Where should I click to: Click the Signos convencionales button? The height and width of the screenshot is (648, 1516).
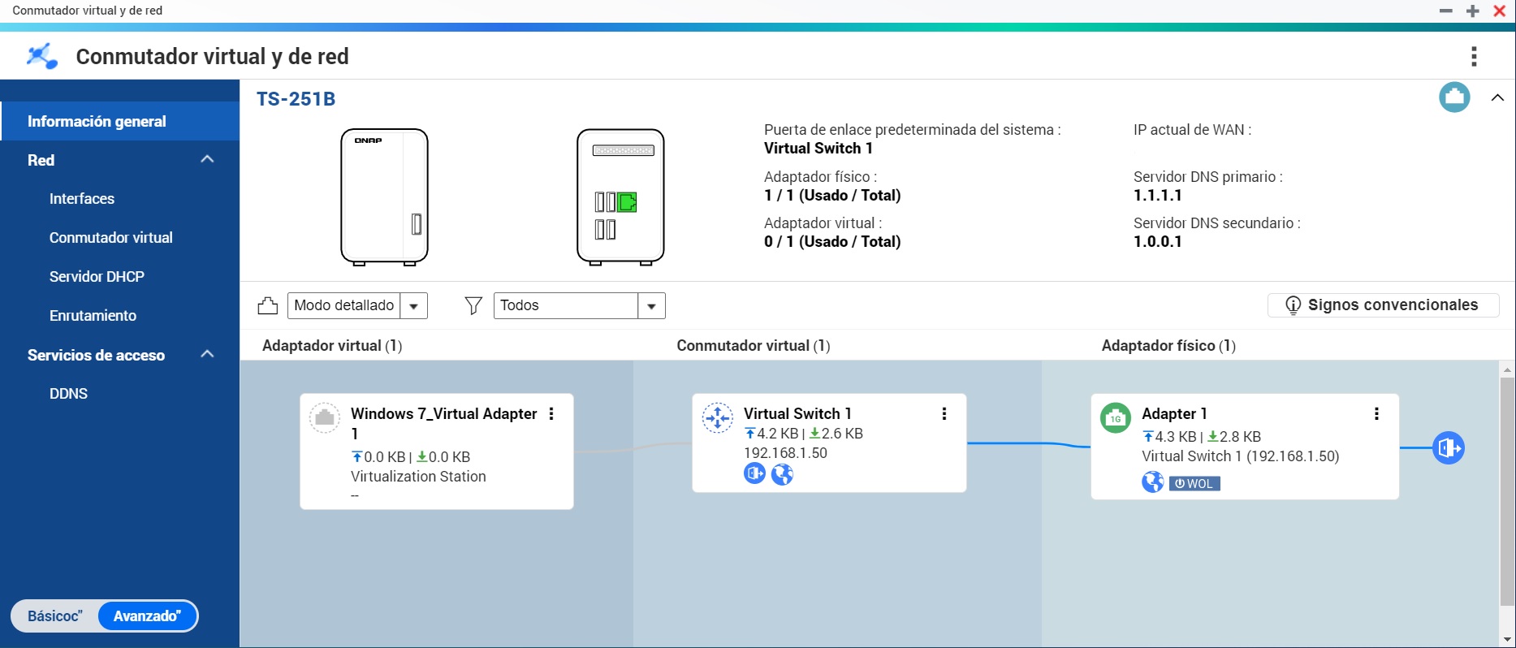pos(1383,305)
